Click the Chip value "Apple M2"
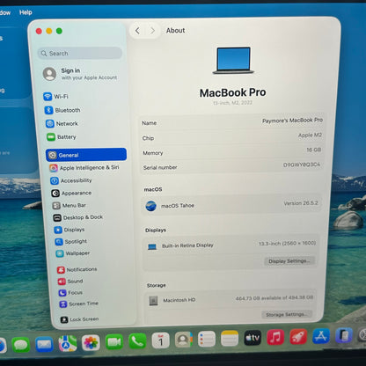This screenshot has height=366, width=366. pos(310,135)
